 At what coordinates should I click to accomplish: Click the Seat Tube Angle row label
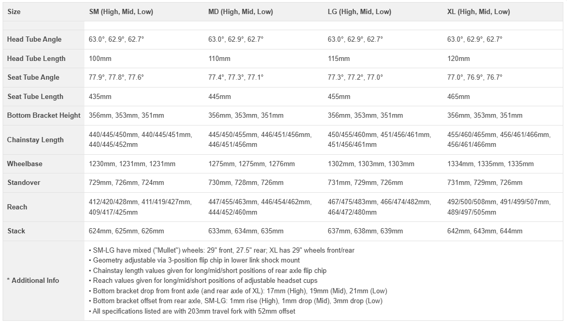(33, 77)
